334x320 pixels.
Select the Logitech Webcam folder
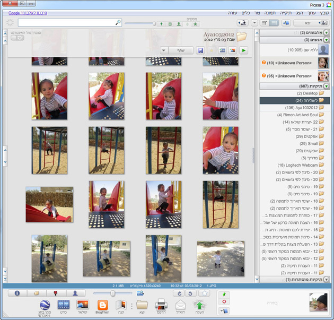pyautogui.click(x=295, y=165)
